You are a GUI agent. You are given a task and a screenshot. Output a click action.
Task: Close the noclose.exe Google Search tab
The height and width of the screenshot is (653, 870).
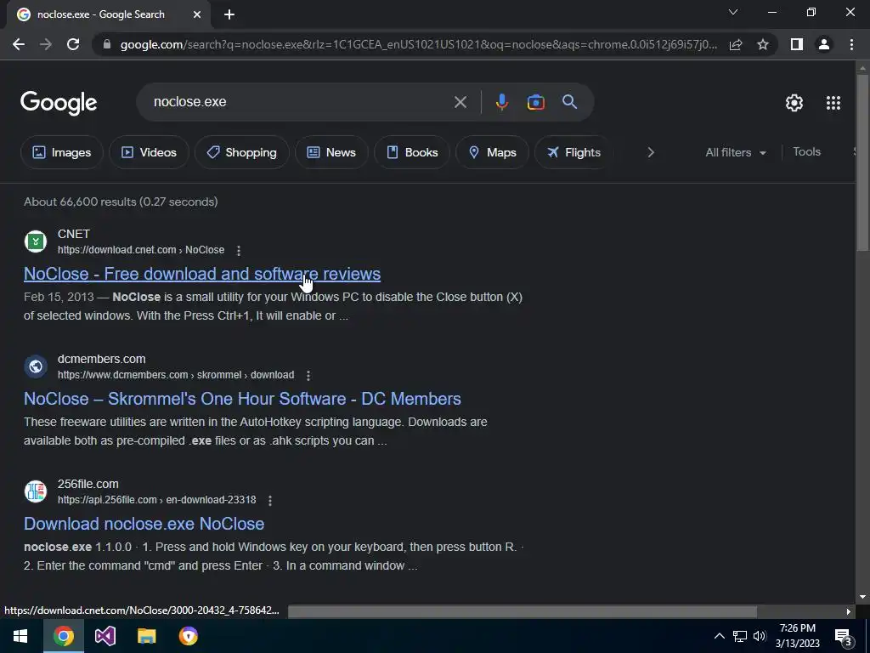197,15
